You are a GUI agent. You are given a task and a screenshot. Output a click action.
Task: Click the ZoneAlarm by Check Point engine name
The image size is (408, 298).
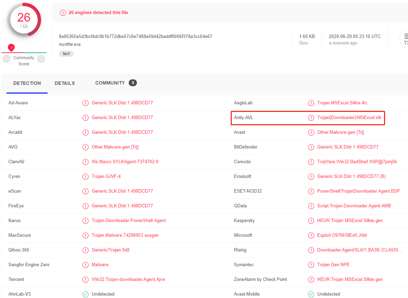click(260, 280)
